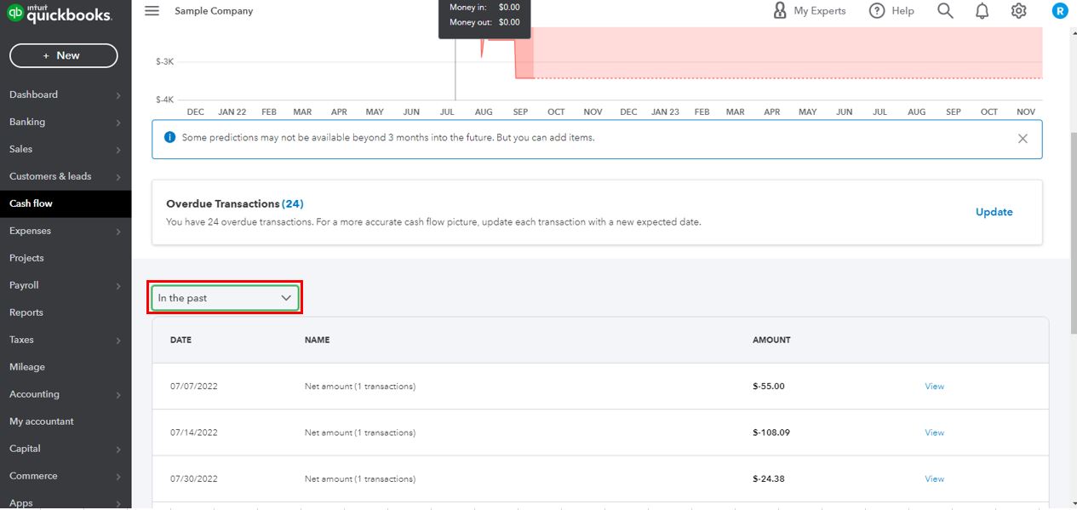Click the AMOUNT column header
Screen dimensions: 1077x510
[771, 340]
